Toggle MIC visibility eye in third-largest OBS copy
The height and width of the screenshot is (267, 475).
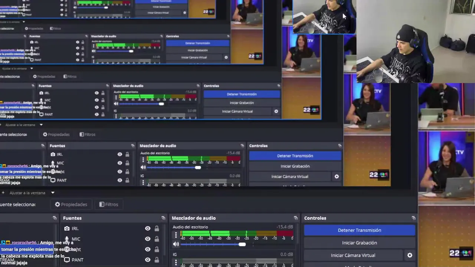click(x=96, y=100)
